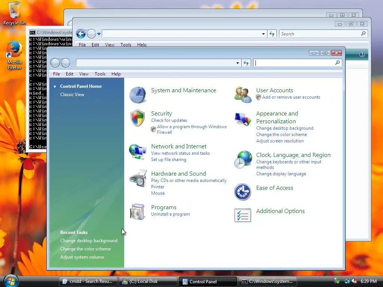The image size is (383, 287).
Task: Click the Clock, Language, and Region icon
Action: pyautogui.click(x=243, y=160)
